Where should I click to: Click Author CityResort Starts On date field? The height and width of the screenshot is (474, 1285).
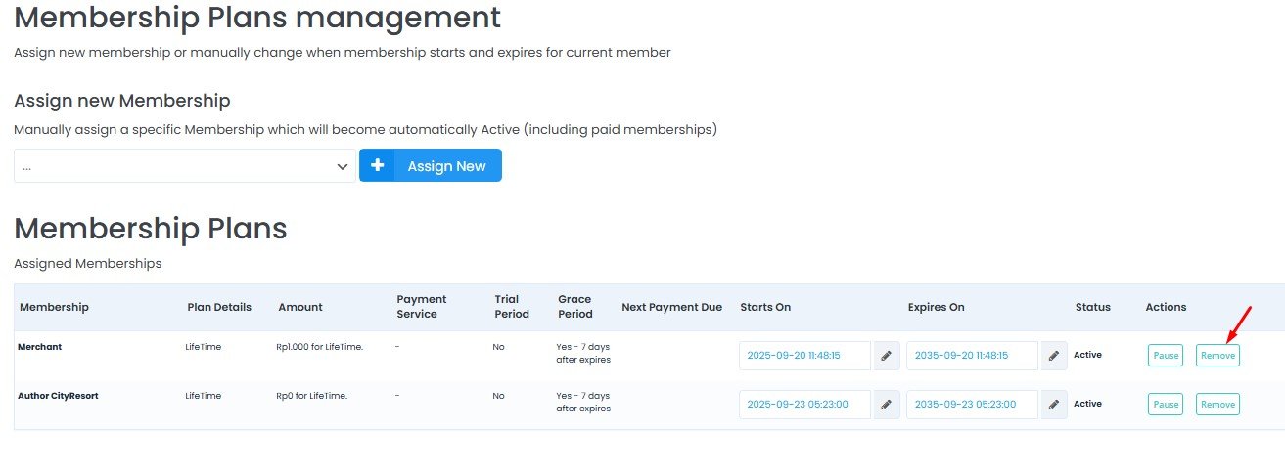[x=803, y=404]
